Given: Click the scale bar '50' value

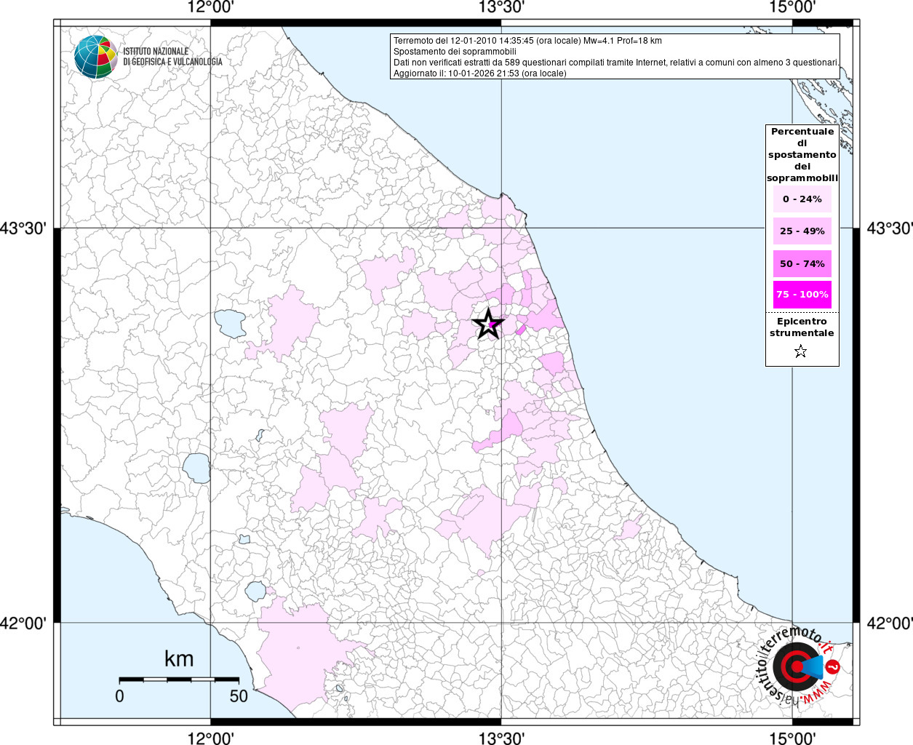Looking at the screenshot, I should click(239, 696).
